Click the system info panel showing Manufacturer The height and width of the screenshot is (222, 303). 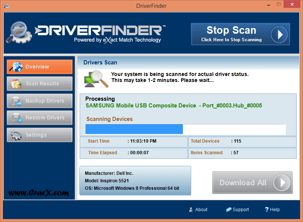tap(135, 181)
